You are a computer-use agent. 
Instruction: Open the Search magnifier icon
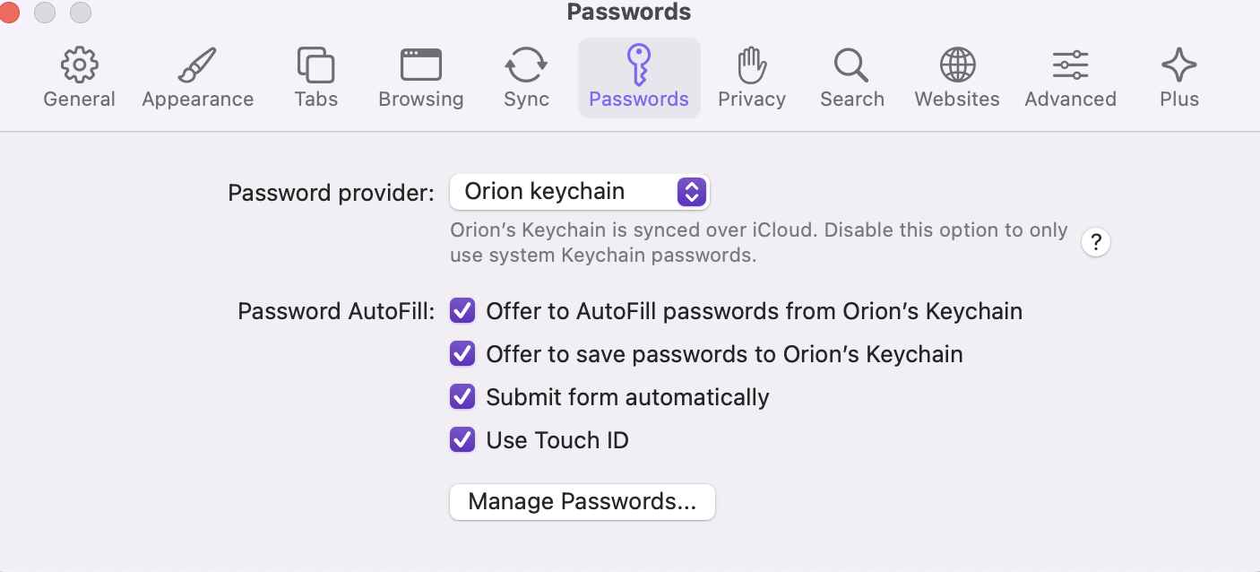851,65
